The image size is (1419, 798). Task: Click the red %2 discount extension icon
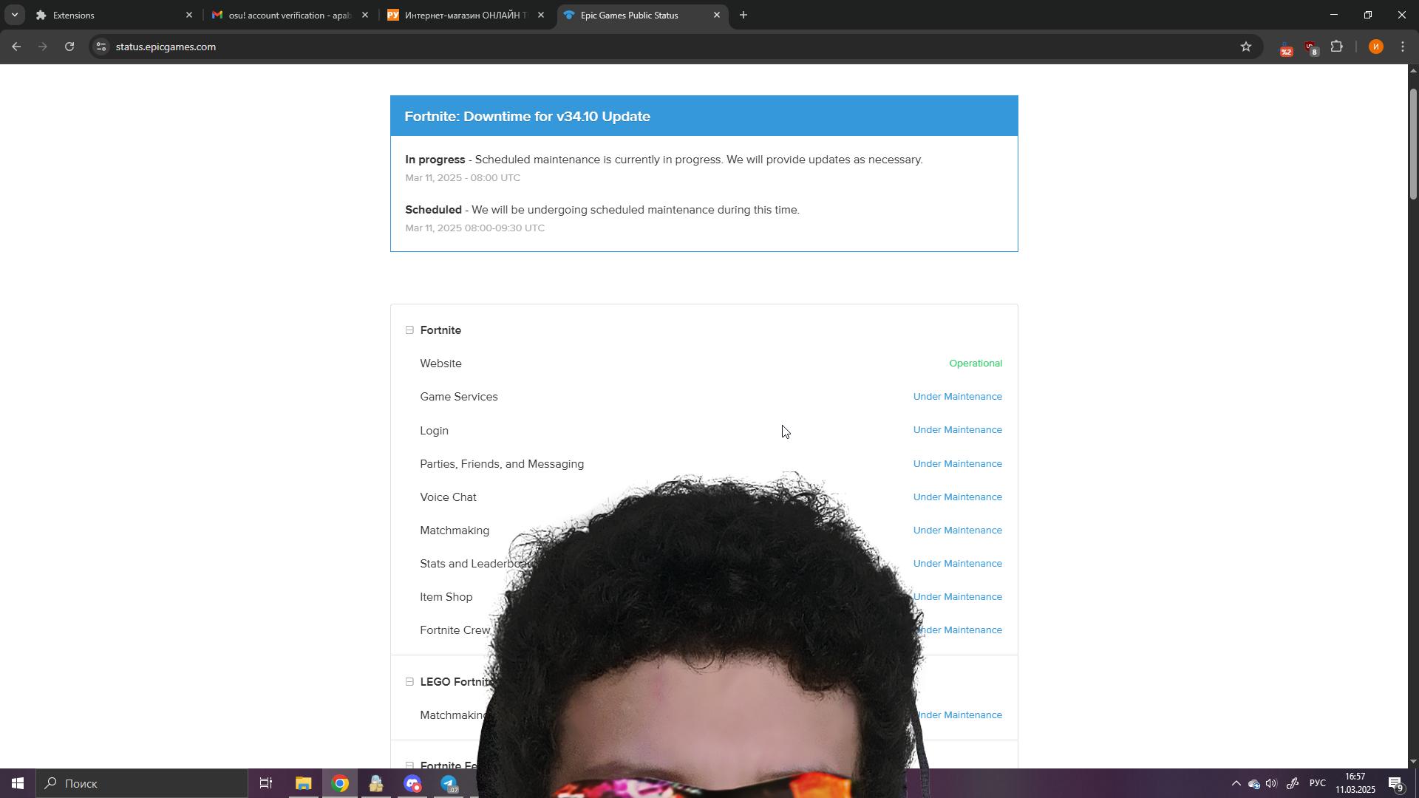[1287, 48]
